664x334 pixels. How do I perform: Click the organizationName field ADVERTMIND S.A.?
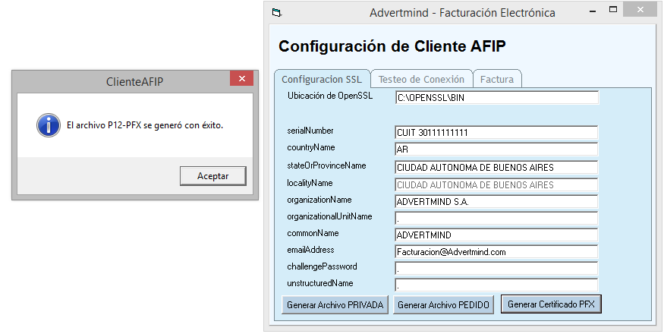click(496, 202)
